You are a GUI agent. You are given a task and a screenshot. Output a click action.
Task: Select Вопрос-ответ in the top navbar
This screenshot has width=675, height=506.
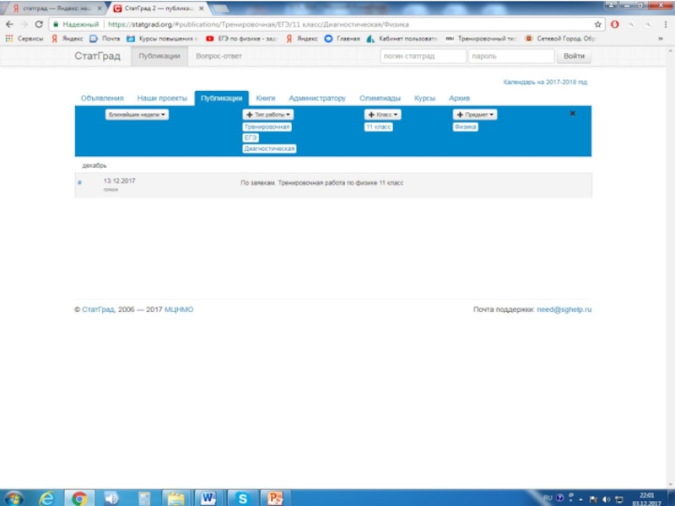tap(219, 56)
